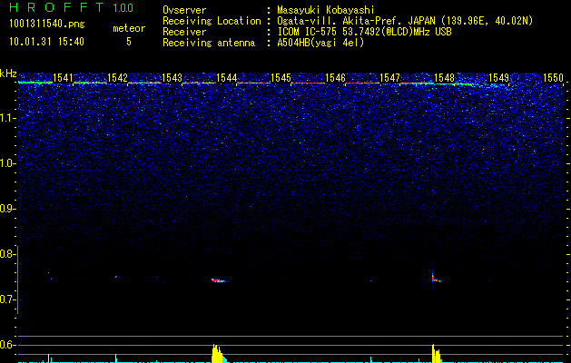571x363 pixels.
Task: Click the 1549 time marker
Action: (x=498, y=77)
